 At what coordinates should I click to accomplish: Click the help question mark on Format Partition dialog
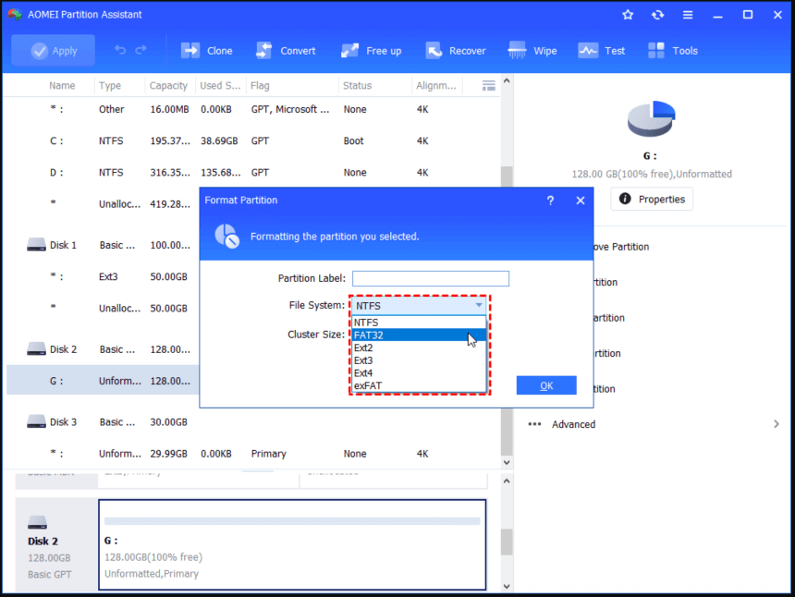click(550, 200)
